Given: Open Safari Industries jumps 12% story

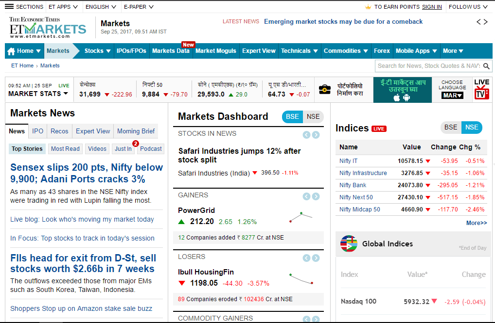Looking at the screenshot, I should coord(239,155).
